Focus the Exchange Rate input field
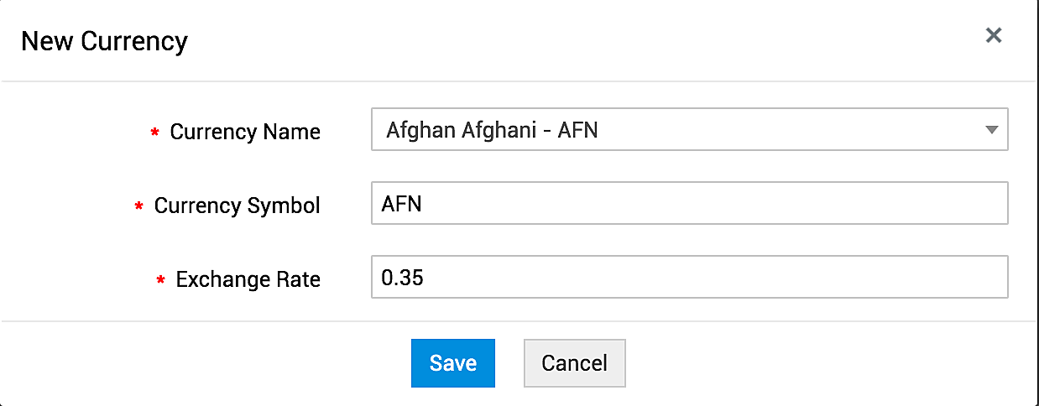1039x406 pixels. 688,278
